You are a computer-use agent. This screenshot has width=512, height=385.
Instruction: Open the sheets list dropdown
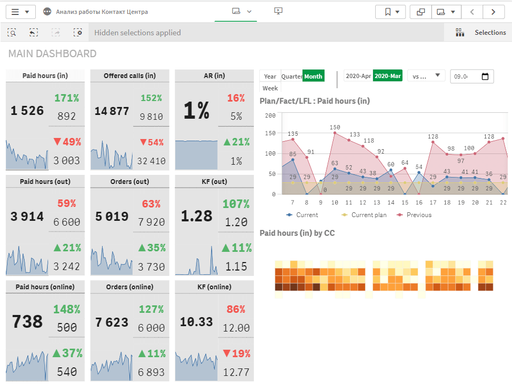pos(446,12)
